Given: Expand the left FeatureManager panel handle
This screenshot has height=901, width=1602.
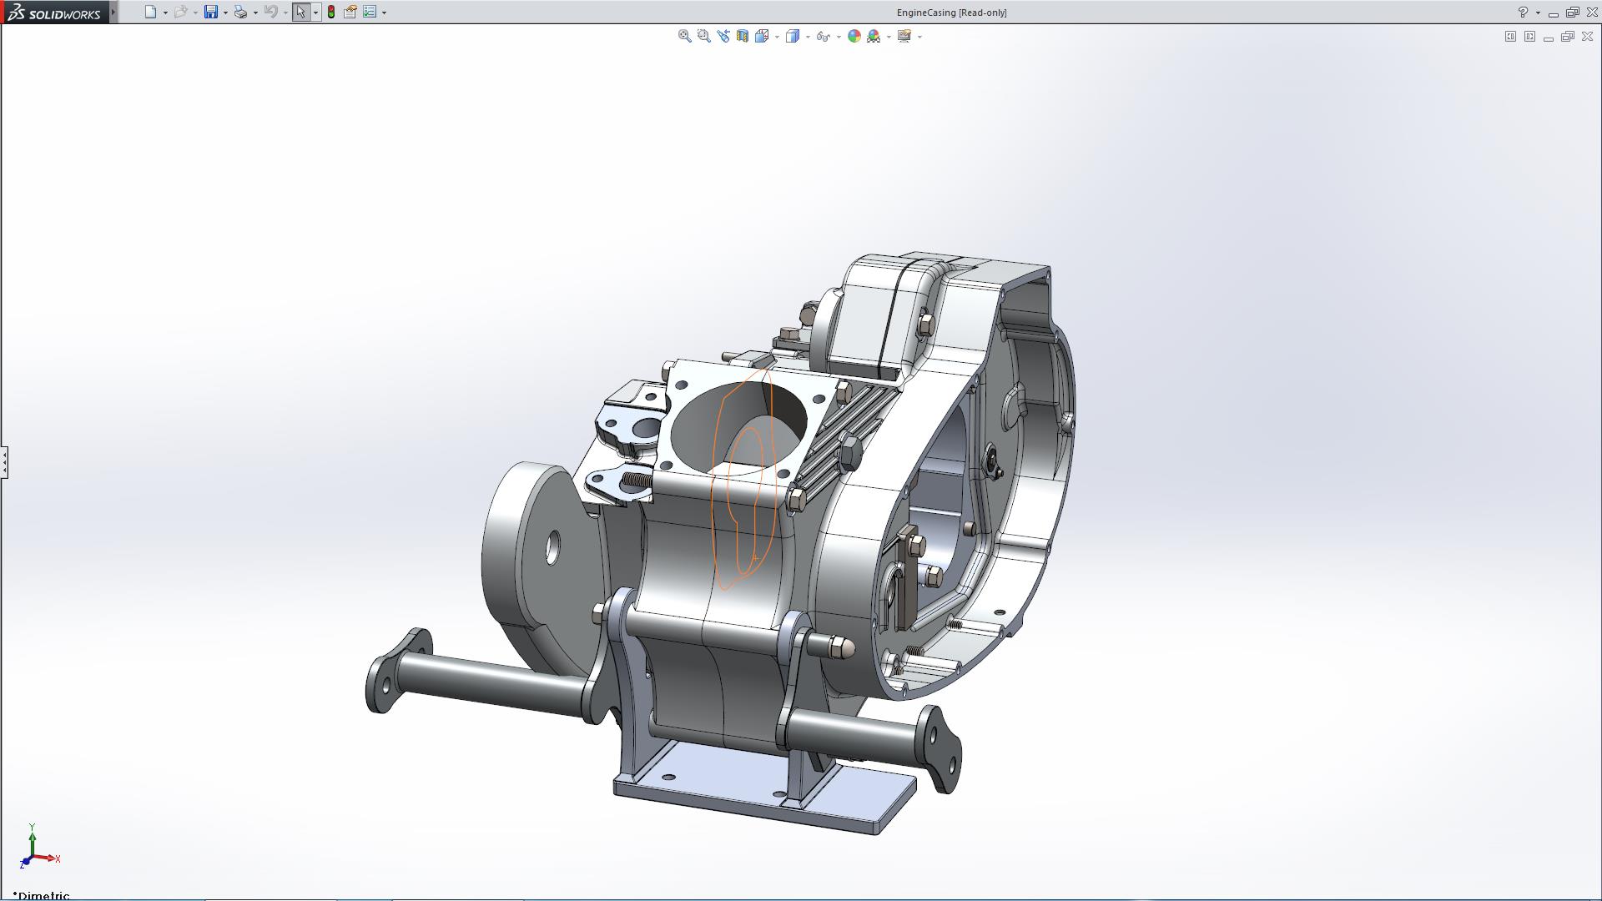Looking at the screenshot, I should click(4, 461).
